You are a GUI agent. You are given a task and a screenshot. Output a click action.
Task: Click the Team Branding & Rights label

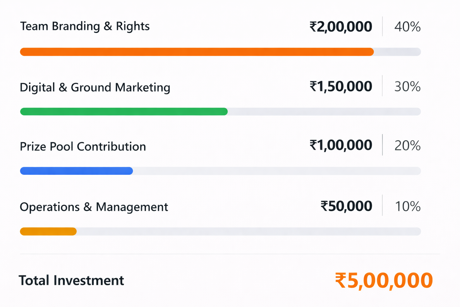(x=85, y=26)
